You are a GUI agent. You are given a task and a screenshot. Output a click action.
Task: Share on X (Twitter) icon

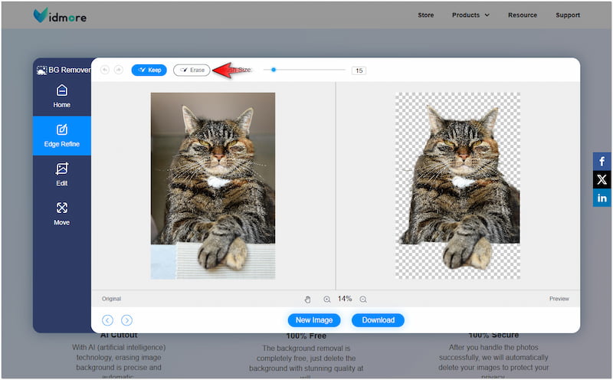click(x=602, y=180)
